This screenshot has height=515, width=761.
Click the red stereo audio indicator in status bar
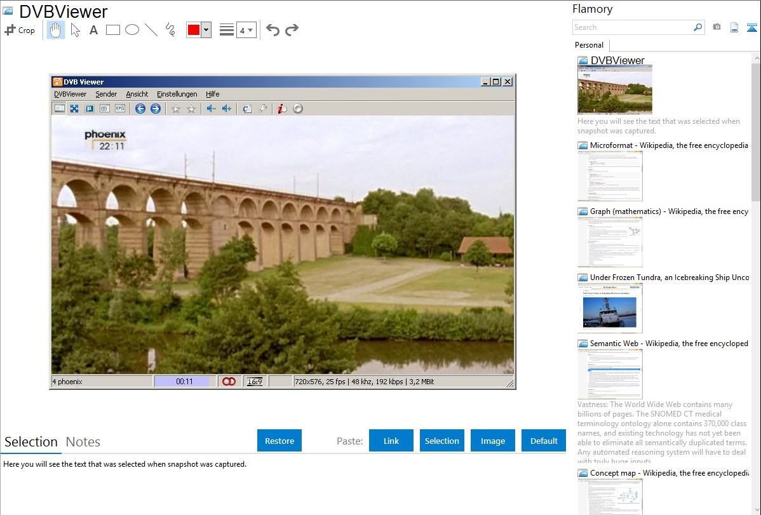pos(229,382)
